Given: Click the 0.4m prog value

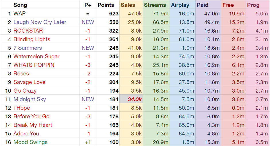Looking at the screenshot, I should pos(262,48).
